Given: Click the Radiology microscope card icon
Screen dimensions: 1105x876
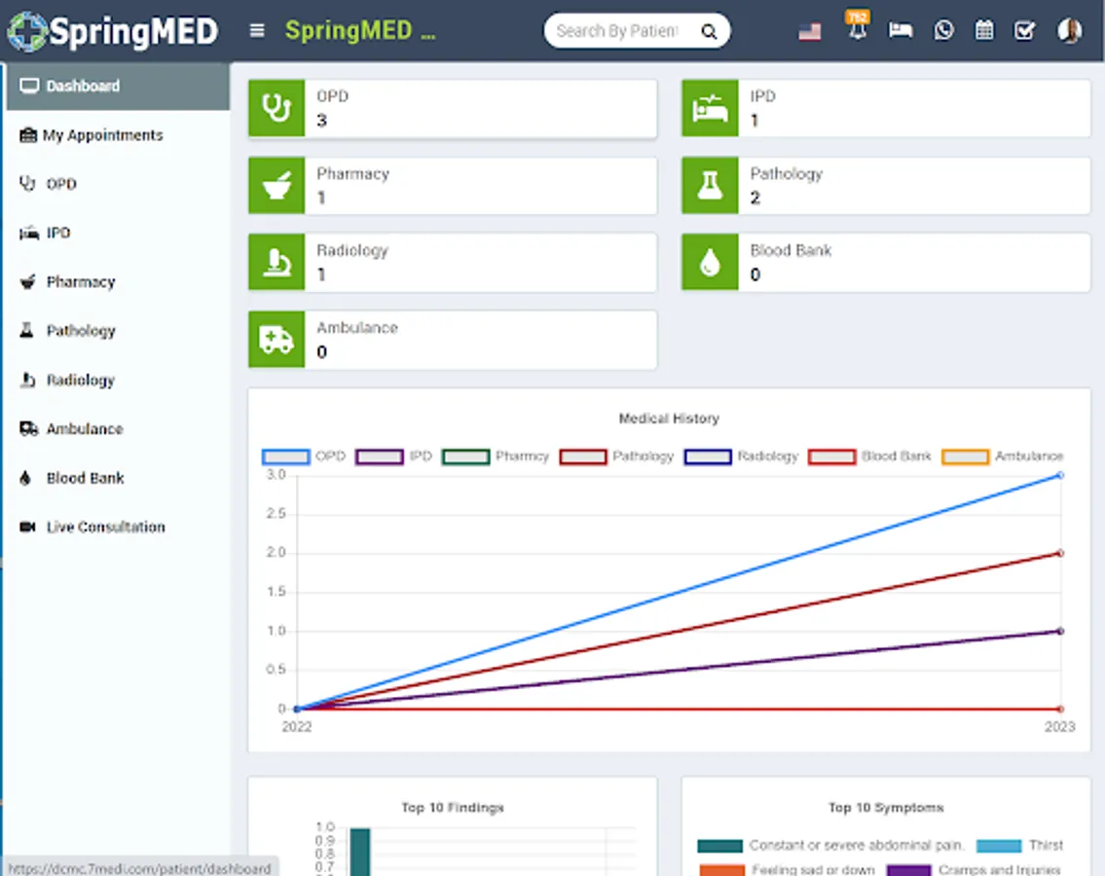Looking at the screenshot, I should (276, 262).
